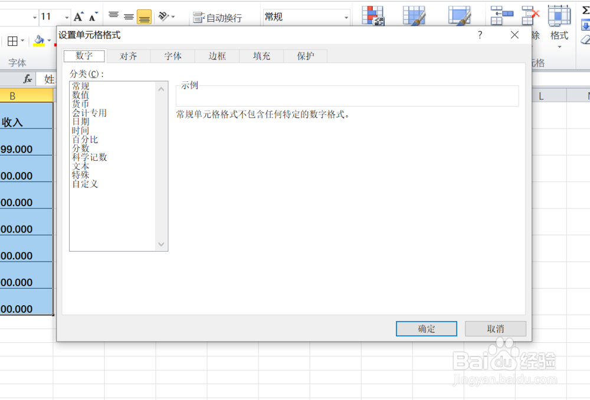Click the AutoSum sigma icon
Image resolution: width=590 pixels, height=400 pixels.
point(585,11)
